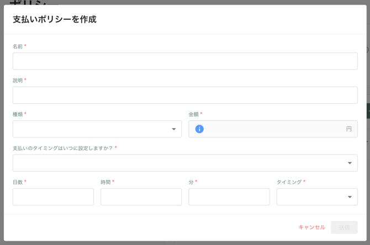The height and width of the screenshot is (245, 370).
Task: Click into the 説明 input field
Action: (x=185, y=95)
